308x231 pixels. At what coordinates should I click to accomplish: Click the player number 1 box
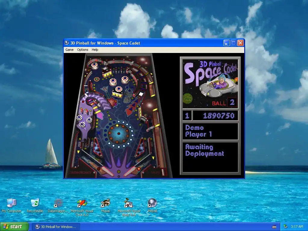pos(187,116)
